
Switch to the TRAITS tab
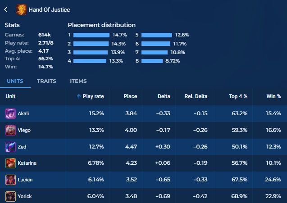point(46,81)
